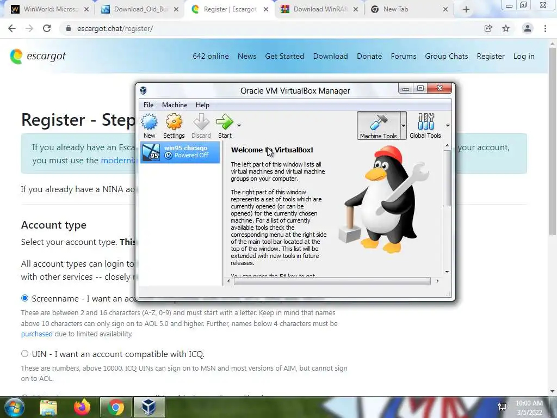Click Chrome taskbar icon
The height and width of the screenshot is (418, 557).
pyautogui.click(x=115, y=407)
